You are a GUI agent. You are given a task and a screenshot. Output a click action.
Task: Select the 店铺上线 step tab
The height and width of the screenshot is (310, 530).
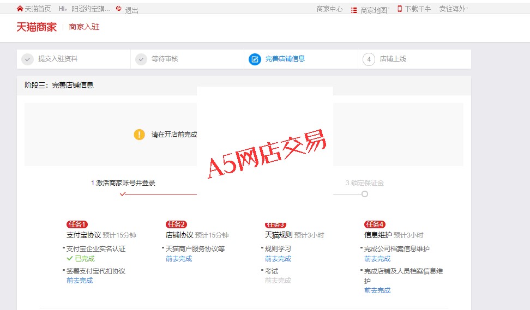coord(414,59)
